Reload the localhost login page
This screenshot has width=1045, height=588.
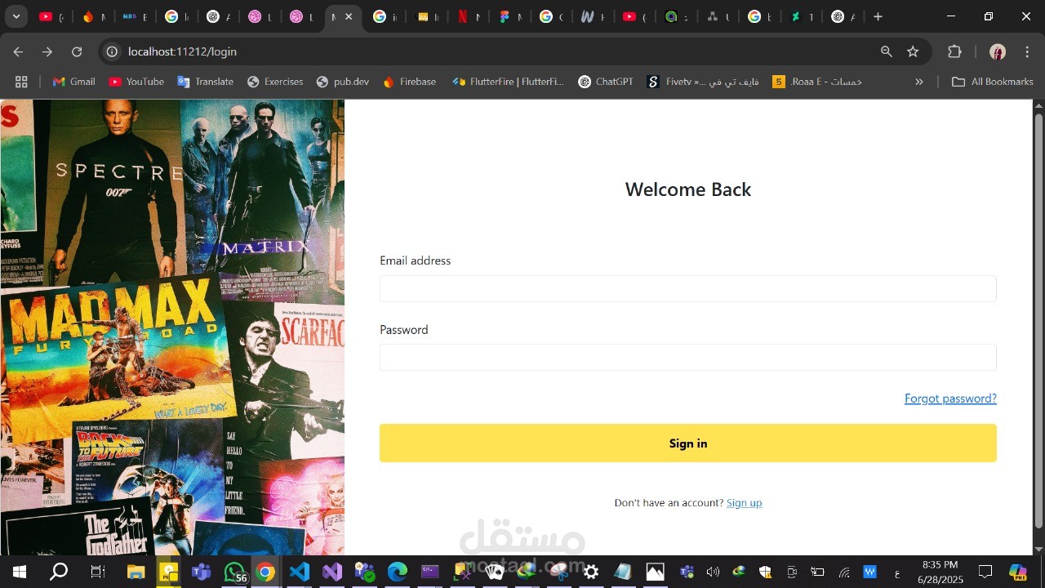77,51
